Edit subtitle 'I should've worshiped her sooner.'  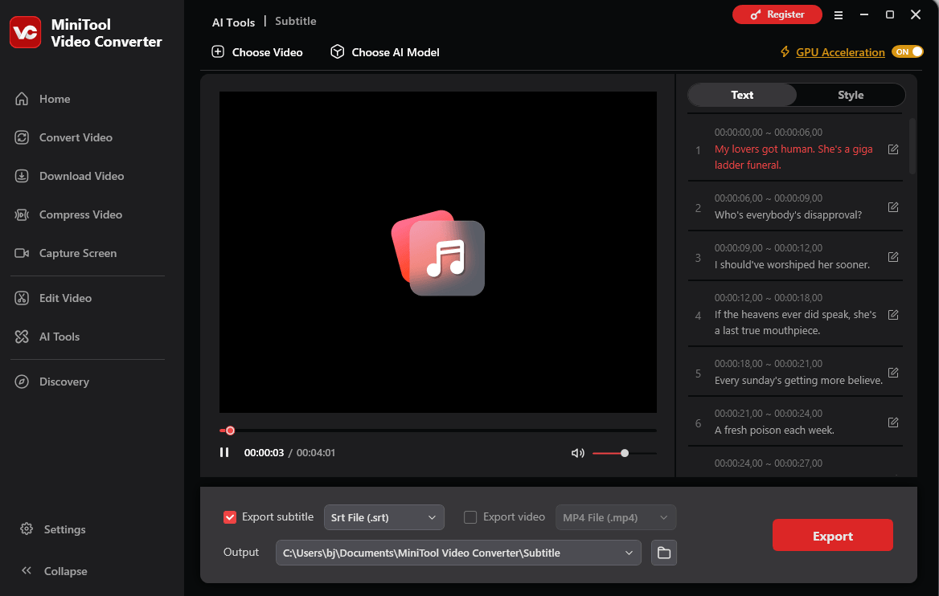[893, 257]
